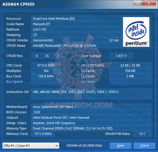
Task: Click the C0 stepping value
Action: 76,35
